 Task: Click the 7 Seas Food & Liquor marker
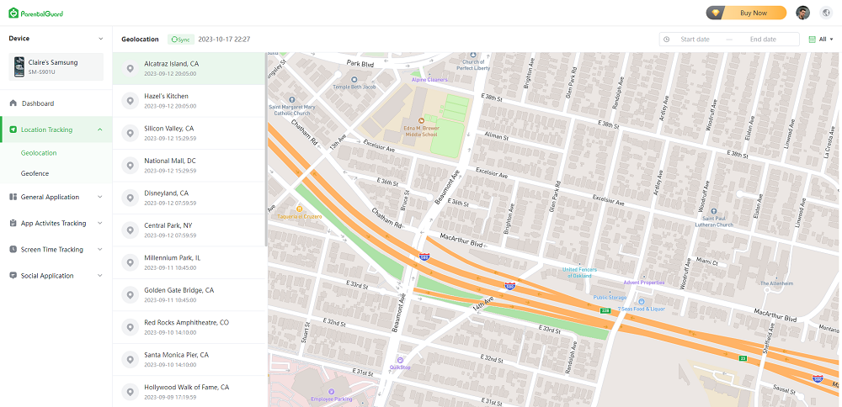[641, 301]
